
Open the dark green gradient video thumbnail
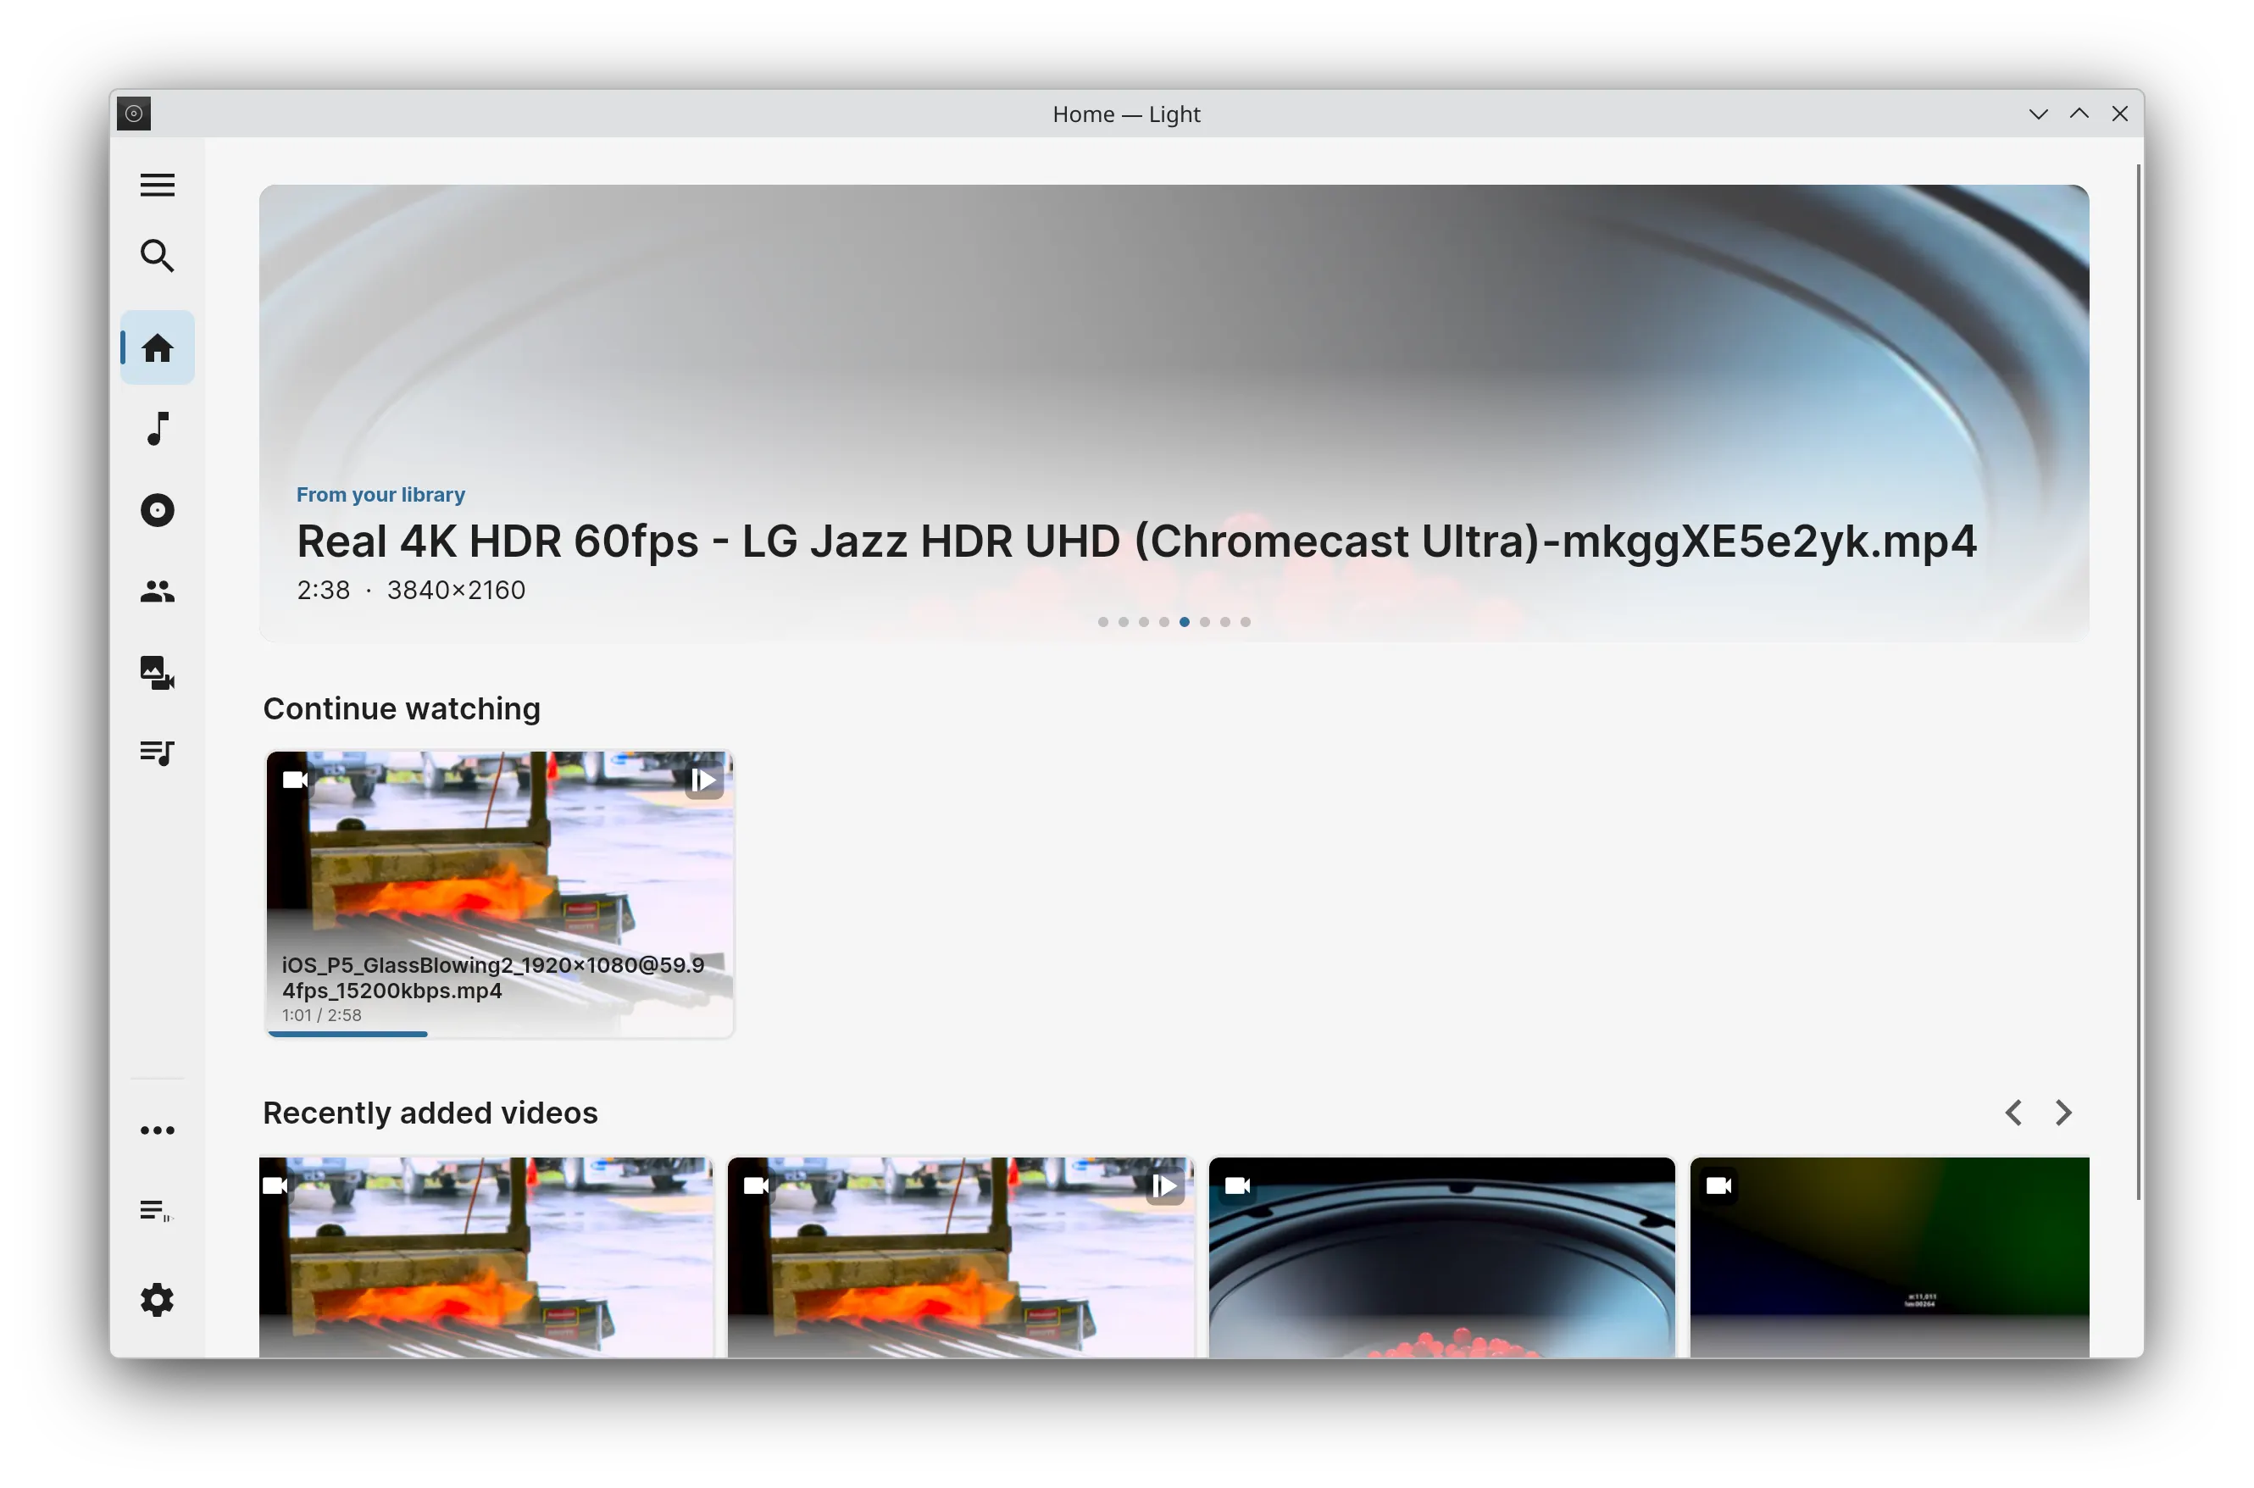1890,1258
